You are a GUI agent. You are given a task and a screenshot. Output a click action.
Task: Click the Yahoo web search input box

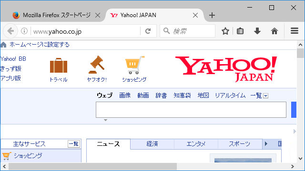click(191, 110)
